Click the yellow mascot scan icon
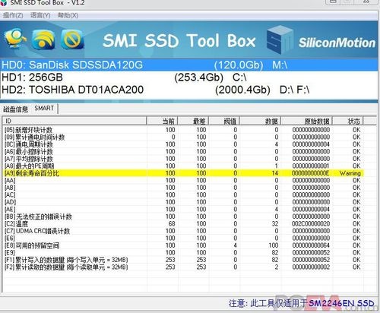380x313 pixels. click(14, 39)
